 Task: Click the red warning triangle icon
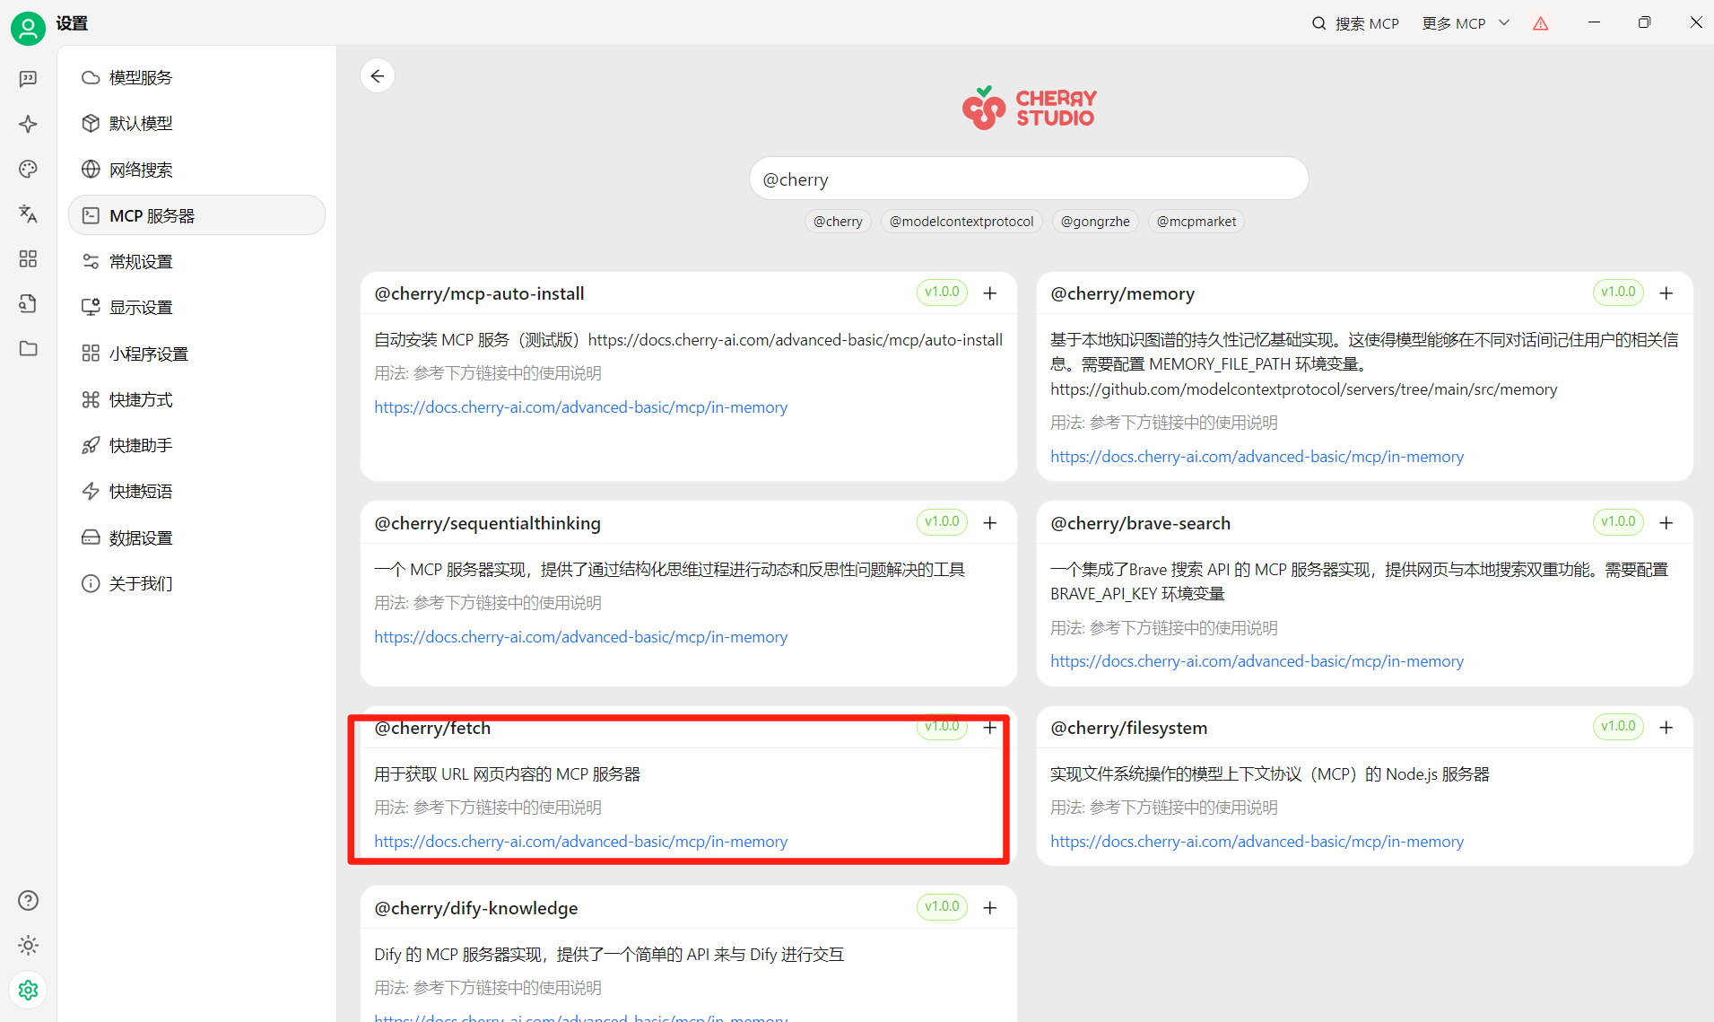(x=1541, y=24)
